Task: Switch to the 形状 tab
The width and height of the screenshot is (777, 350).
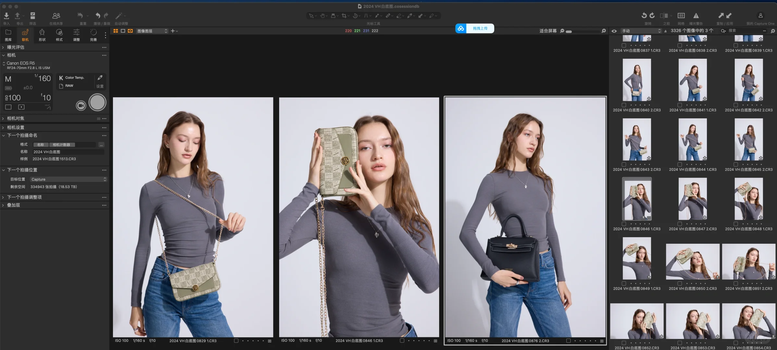Action: (42, 35)
